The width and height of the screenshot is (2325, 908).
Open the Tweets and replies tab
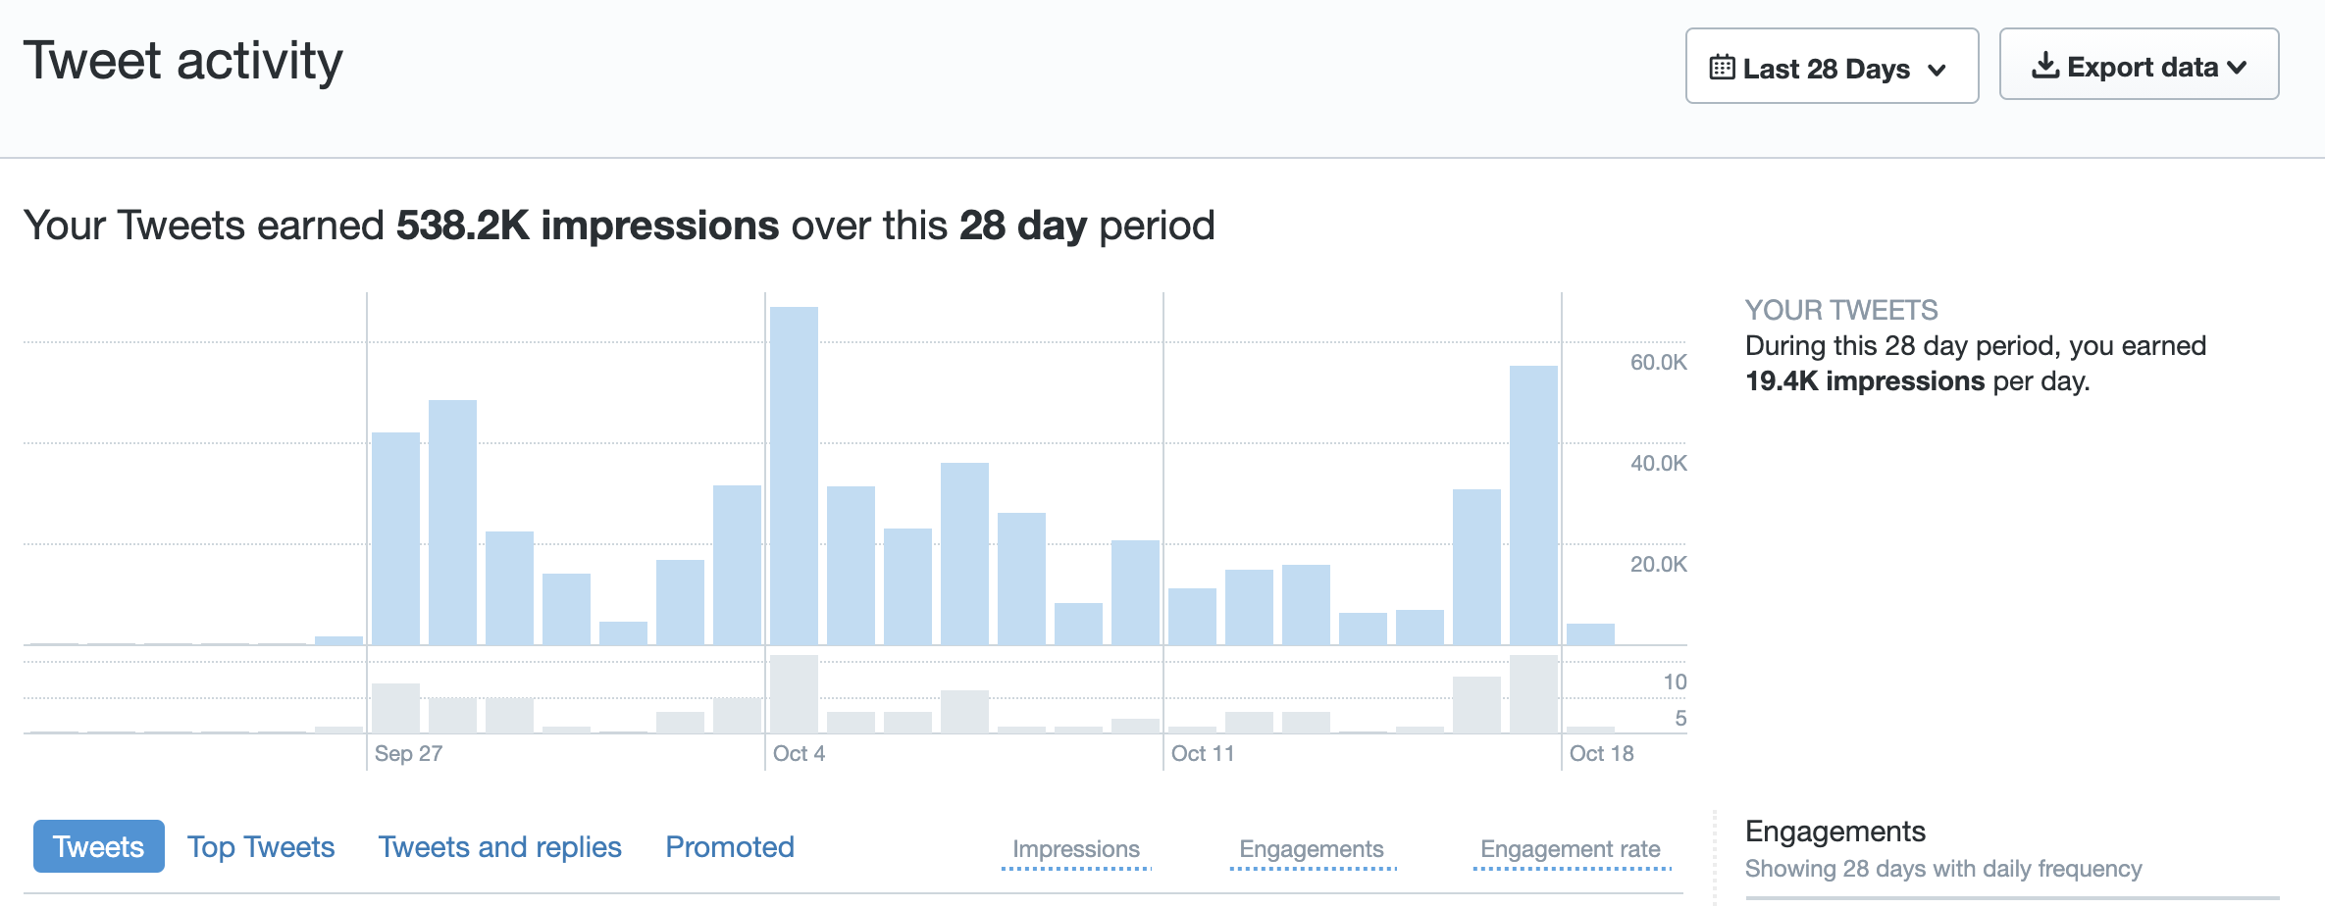pyautogui.click(x=500, y=846)
